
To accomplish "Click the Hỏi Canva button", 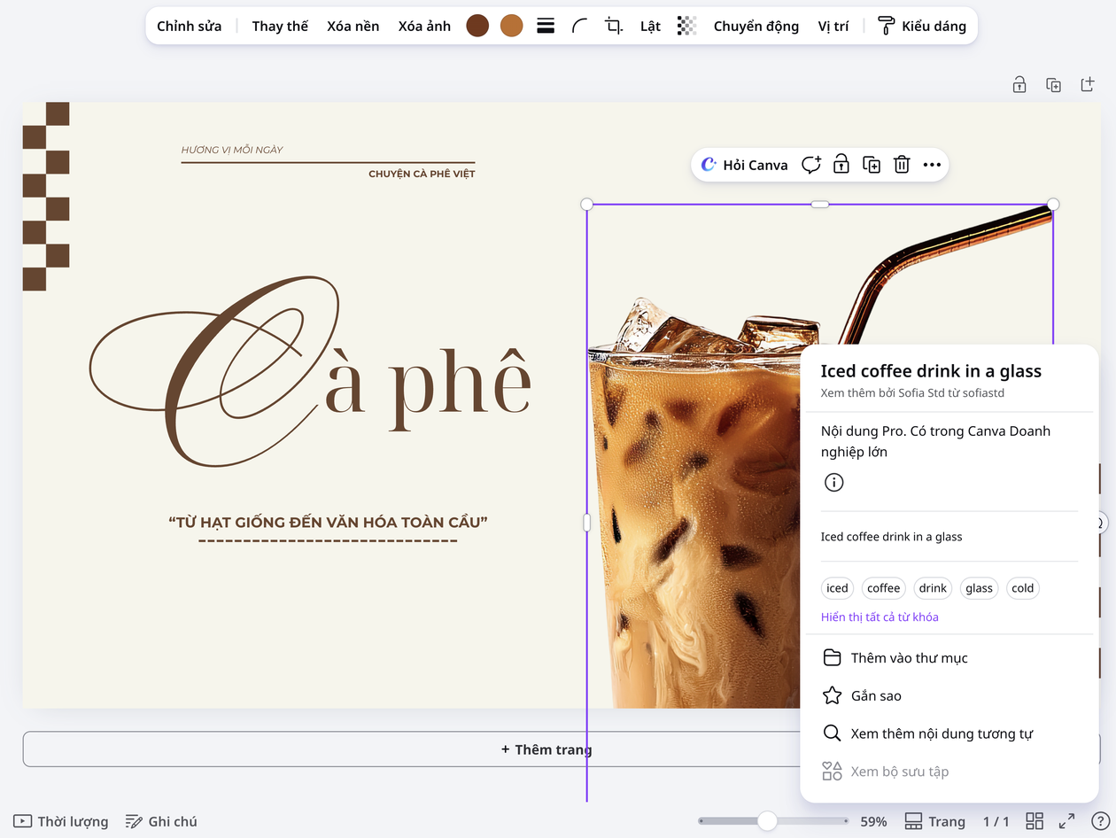I will point(744,165).
